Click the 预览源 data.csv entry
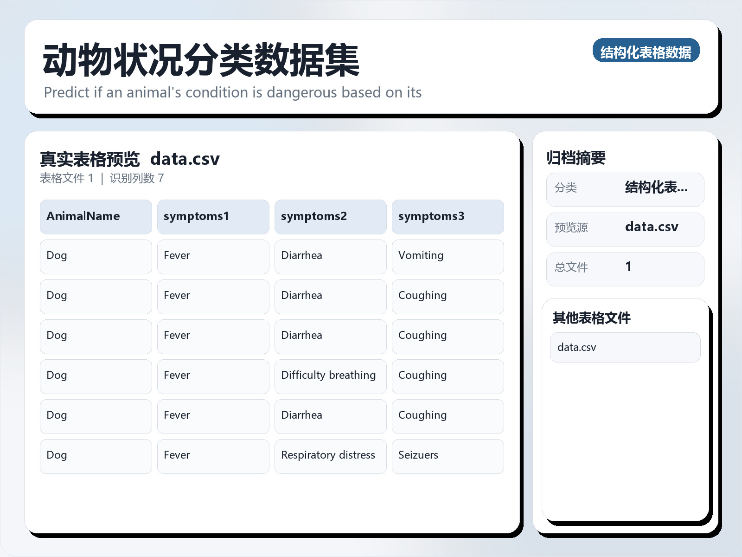 652,227
